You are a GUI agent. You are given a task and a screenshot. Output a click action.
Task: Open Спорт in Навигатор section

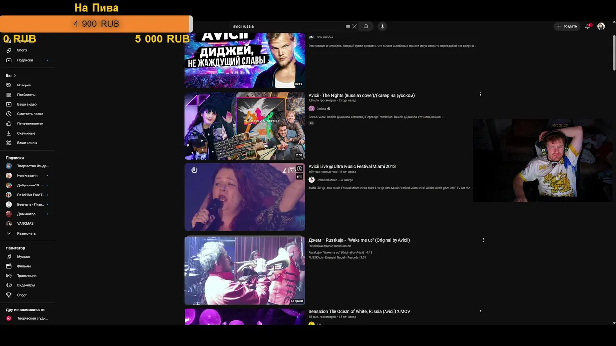(22, 295)
